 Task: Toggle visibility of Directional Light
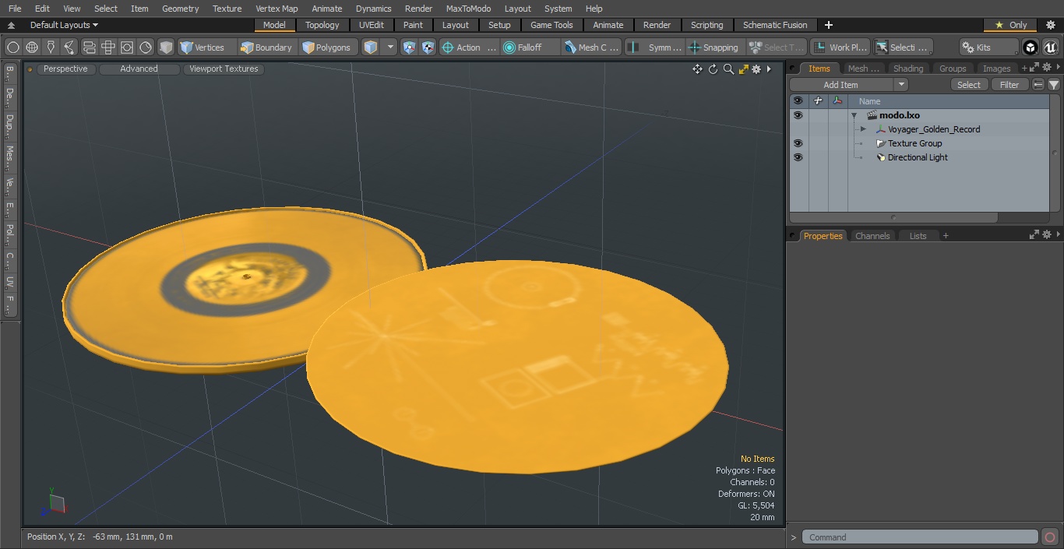tap(798, 157)
